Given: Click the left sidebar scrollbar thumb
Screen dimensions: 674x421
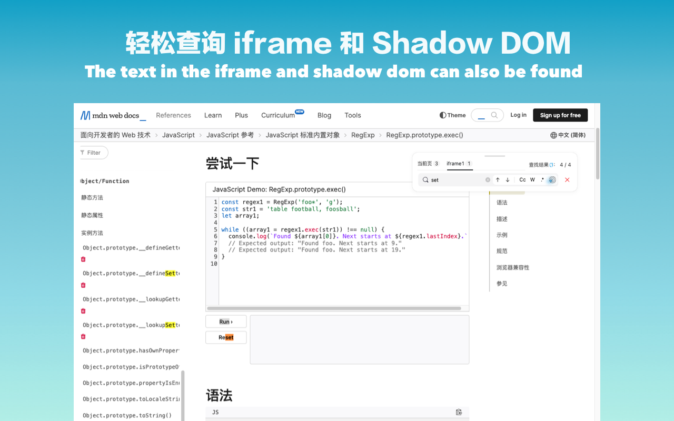Looking at the screenshot, I should 183,396.
